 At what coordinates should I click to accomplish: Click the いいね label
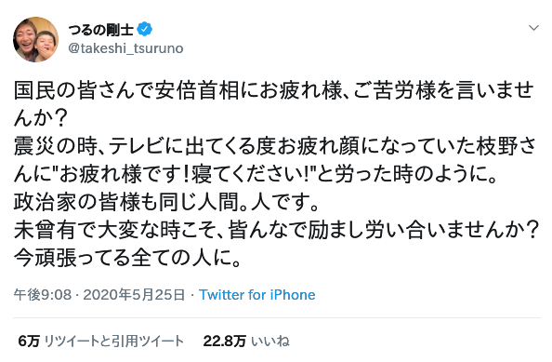(x=270, y=341)
